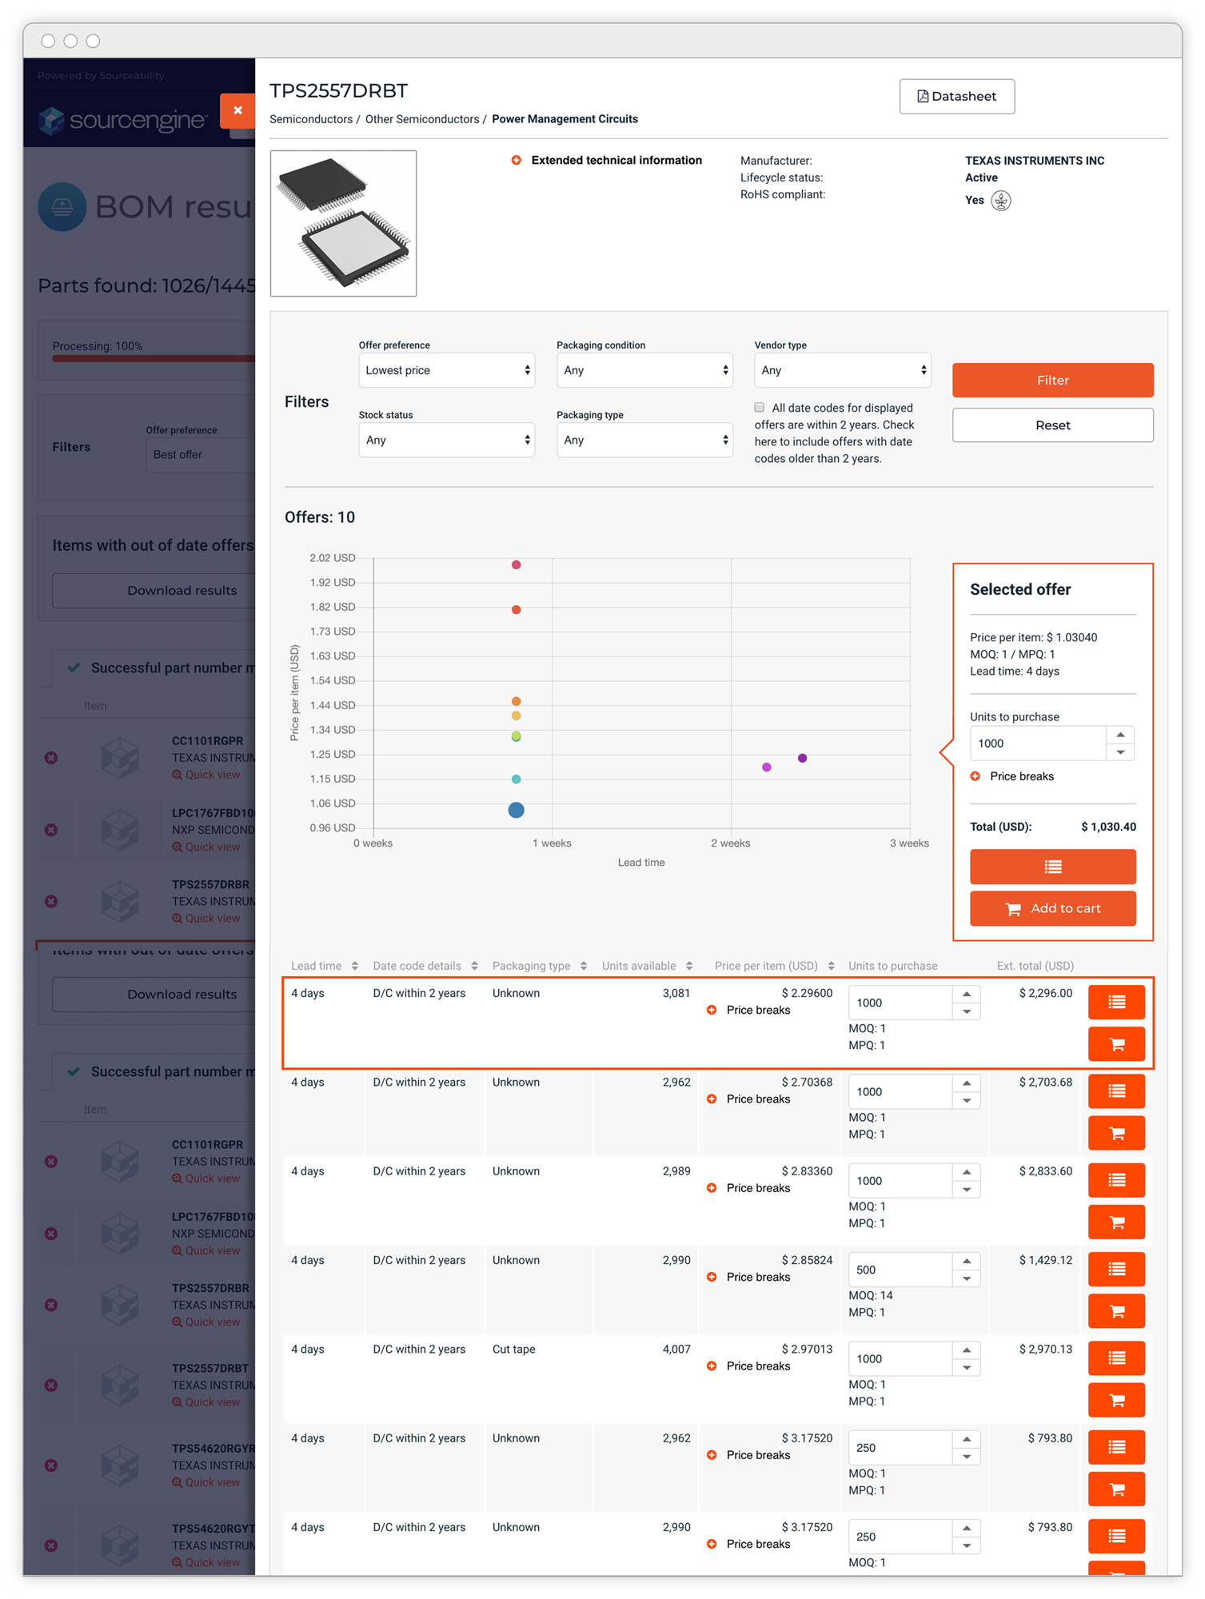This screenshot has width=1205, height=1599.
Task: Expand Price breaks for Cut tape offer
Action: (748, 1366)
